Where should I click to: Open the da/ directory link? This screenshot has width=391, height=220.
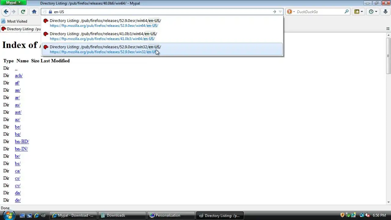pos(18,193)
